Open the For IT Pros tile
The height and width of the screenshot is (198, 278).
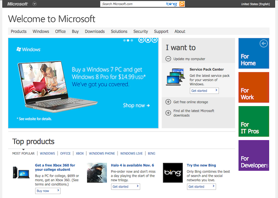tap(254, 121)
